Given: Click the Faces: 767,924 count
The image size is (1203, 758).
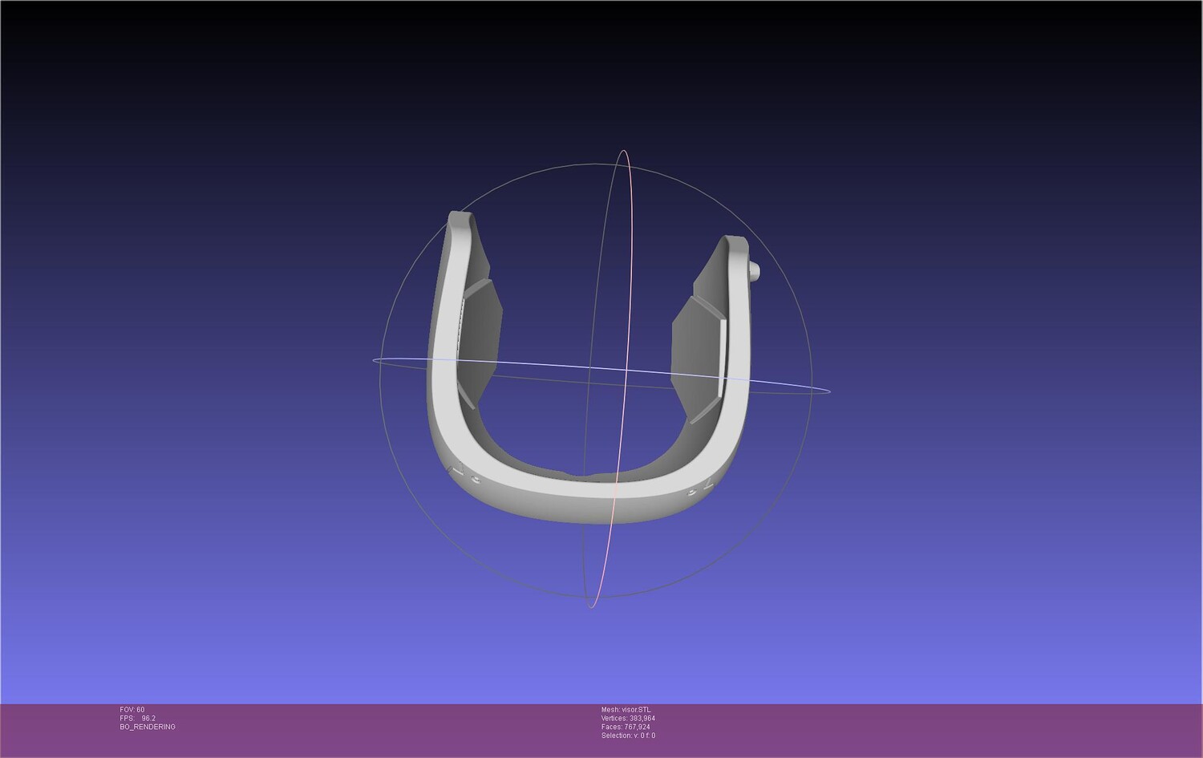Looking at the screenshot, I should (626, 728).
